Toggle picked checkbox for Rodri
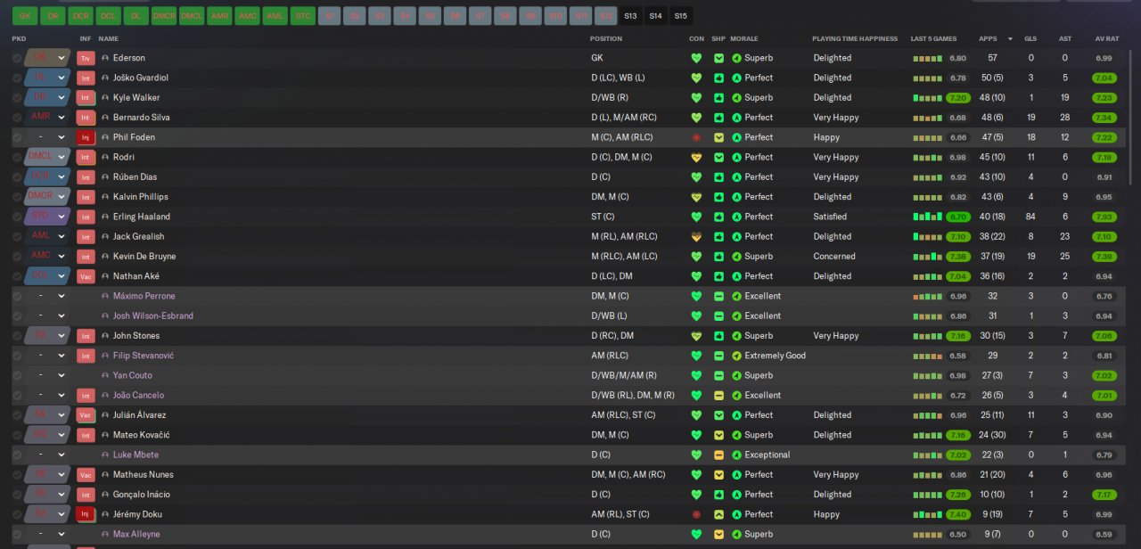This screenshot has height=549, width=1141. coord(17,157)
